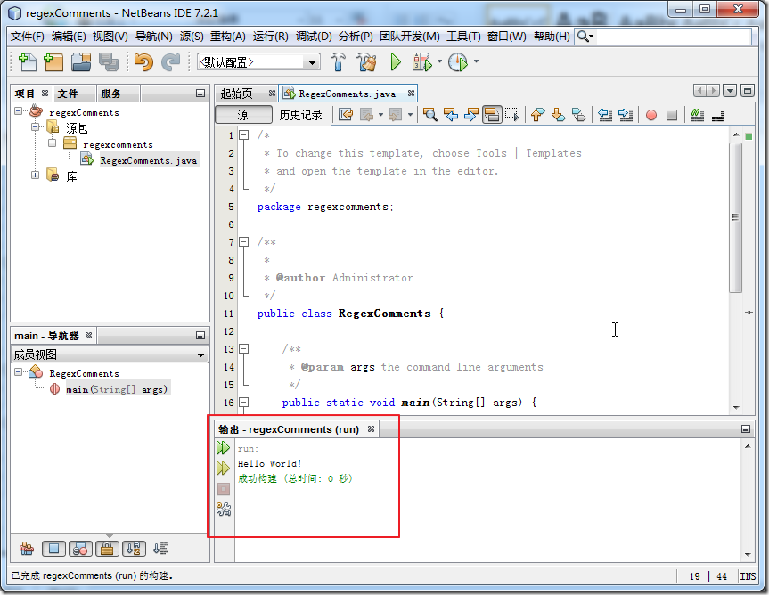Toggle Show Static Members filter in navigator
The width and height of the screenshot is (769, 595).
click(x=80, y=549)
